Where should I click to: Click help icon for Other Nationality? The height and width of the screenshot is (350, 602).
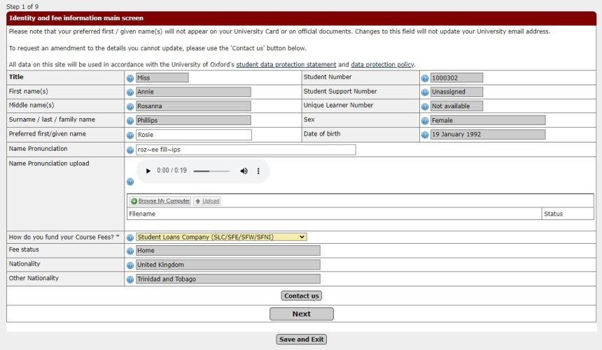click(130, 279)
